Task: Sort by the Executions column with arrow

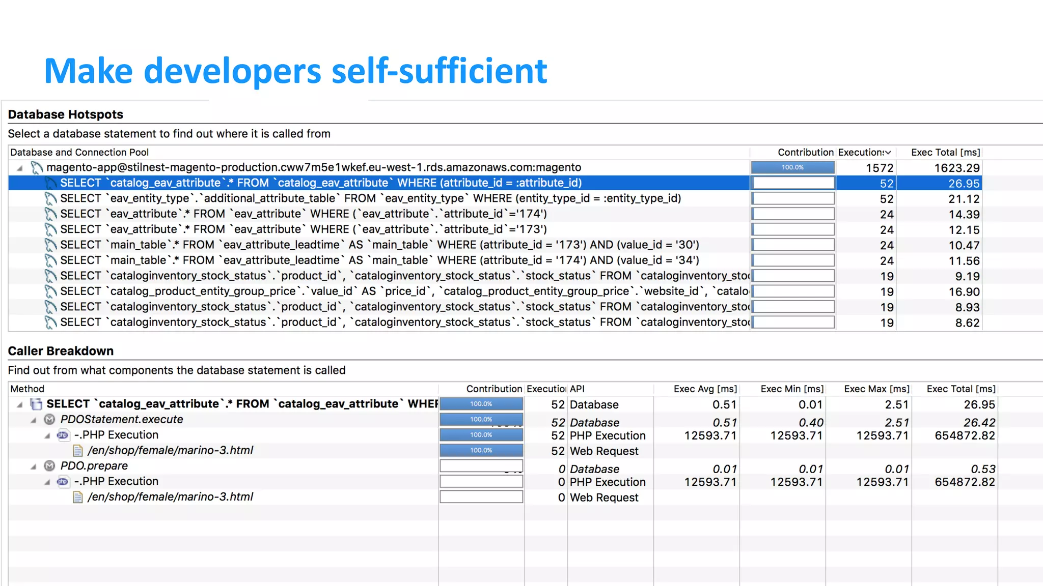Action: (865, 152)
